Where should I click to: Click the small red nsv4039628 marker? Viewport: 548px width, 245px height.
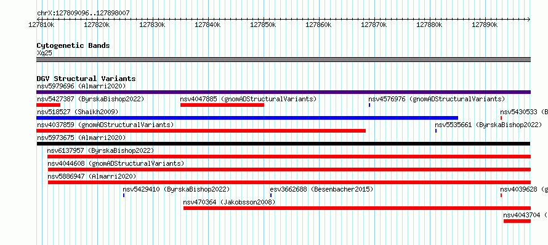(501, 195)
